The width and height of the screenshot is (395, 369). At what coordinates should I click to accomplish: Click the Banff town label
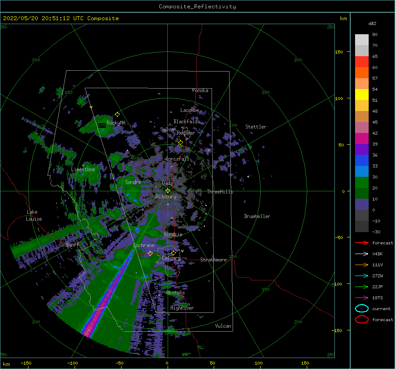point(72,244)
